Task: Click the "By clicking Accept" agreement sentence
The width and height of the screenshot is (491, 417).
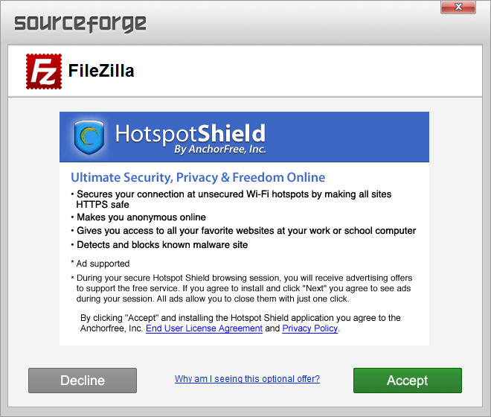Action: [x=240, y=323]
